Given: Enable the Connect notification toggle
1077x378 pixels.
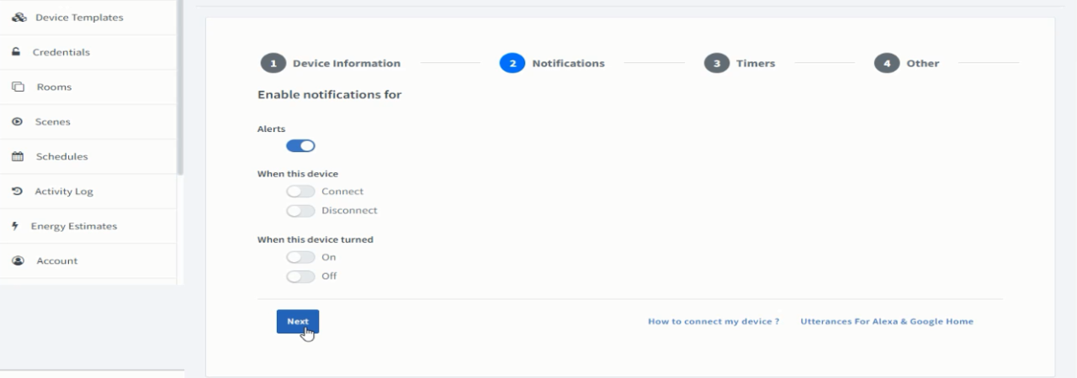Looking at the screenshot, I should [300, 192].
